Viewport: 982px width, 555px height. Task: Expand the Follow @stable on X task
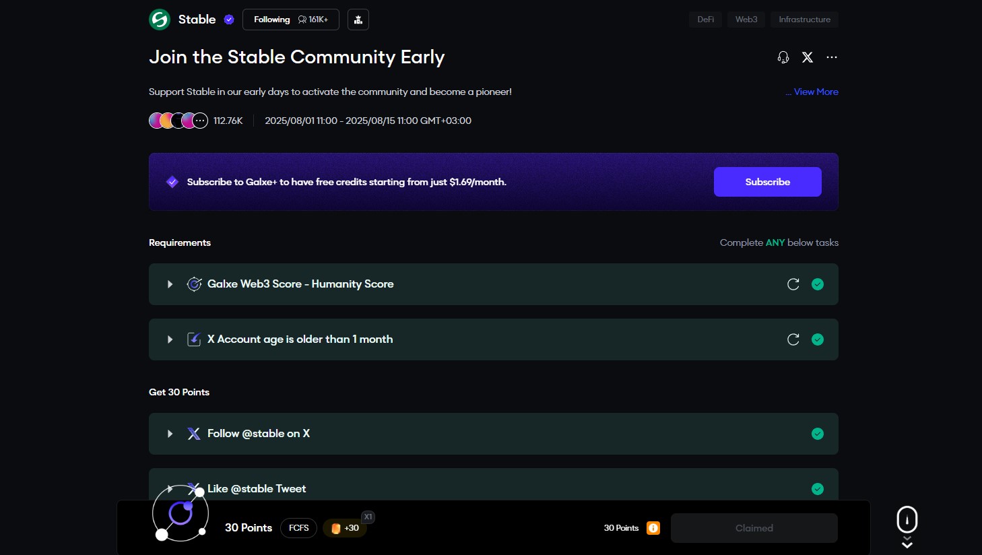point(170,434)
